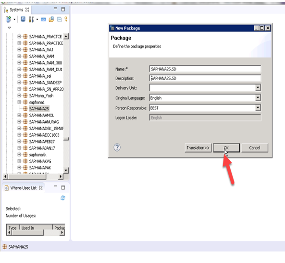The height and width of the screenshot is (263, 285).
Task: Open the Person Responsible dropdown
Action: click(x=258, y=108)
